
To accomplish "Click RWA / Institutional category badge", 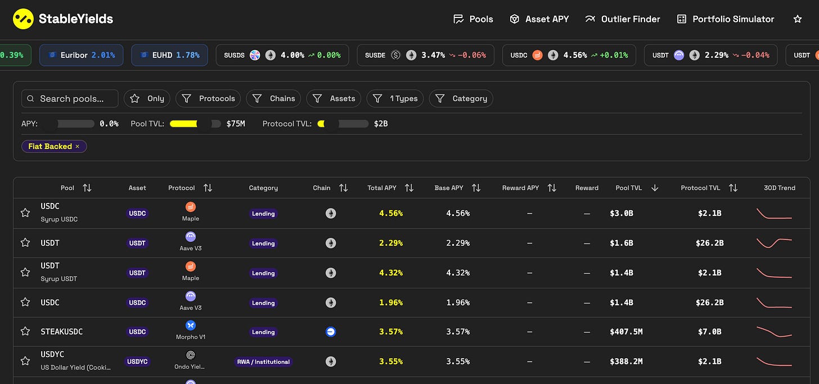I will [x=263, y=362].
